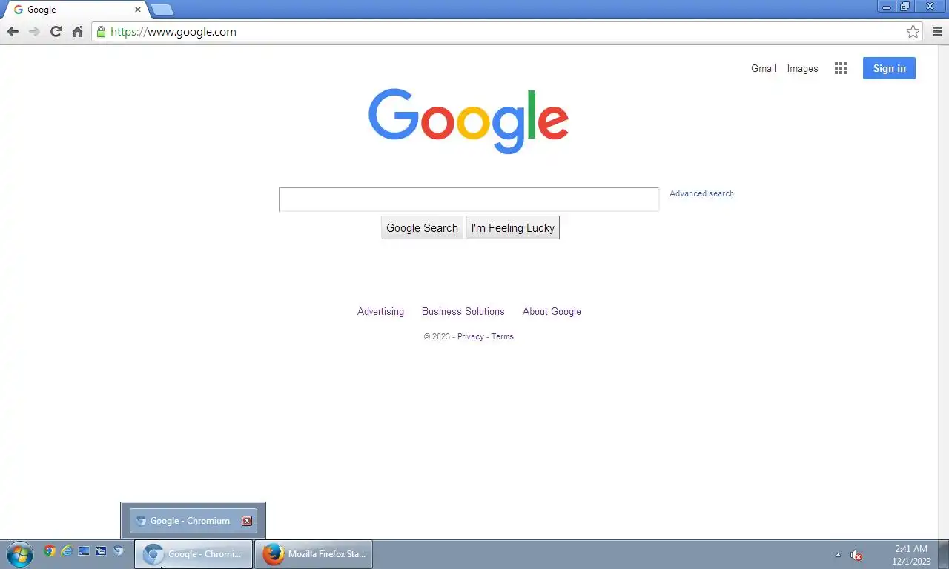The image size is (949, 569).
Task: Open the Advertising link
Action: 380,311
